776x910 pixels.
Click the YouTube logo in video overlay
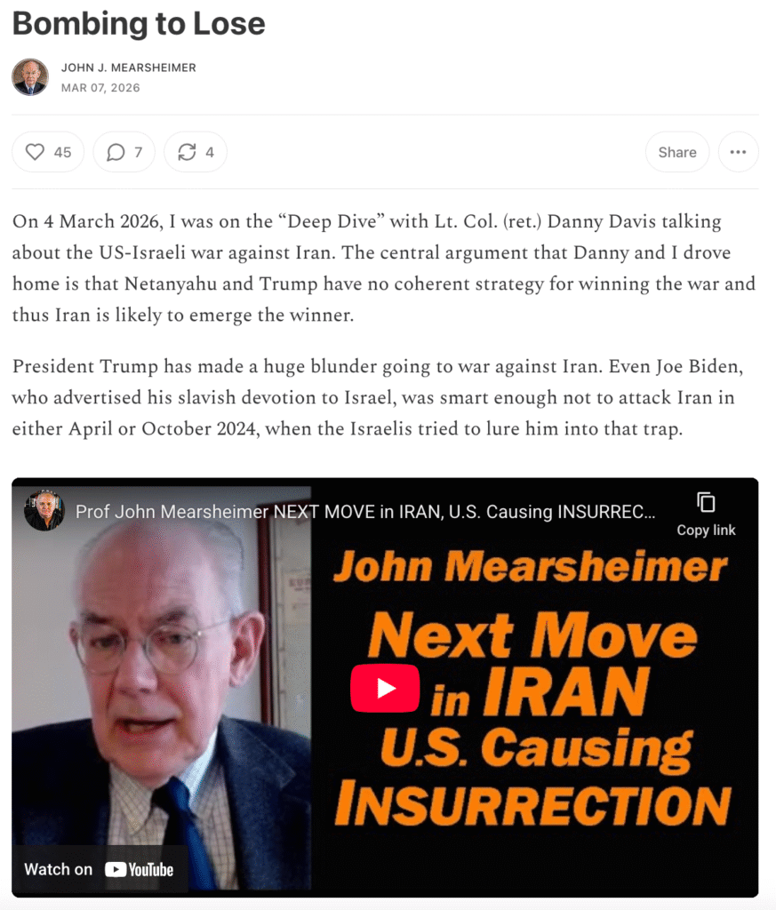pyautogui.click(x=140, y=869)
